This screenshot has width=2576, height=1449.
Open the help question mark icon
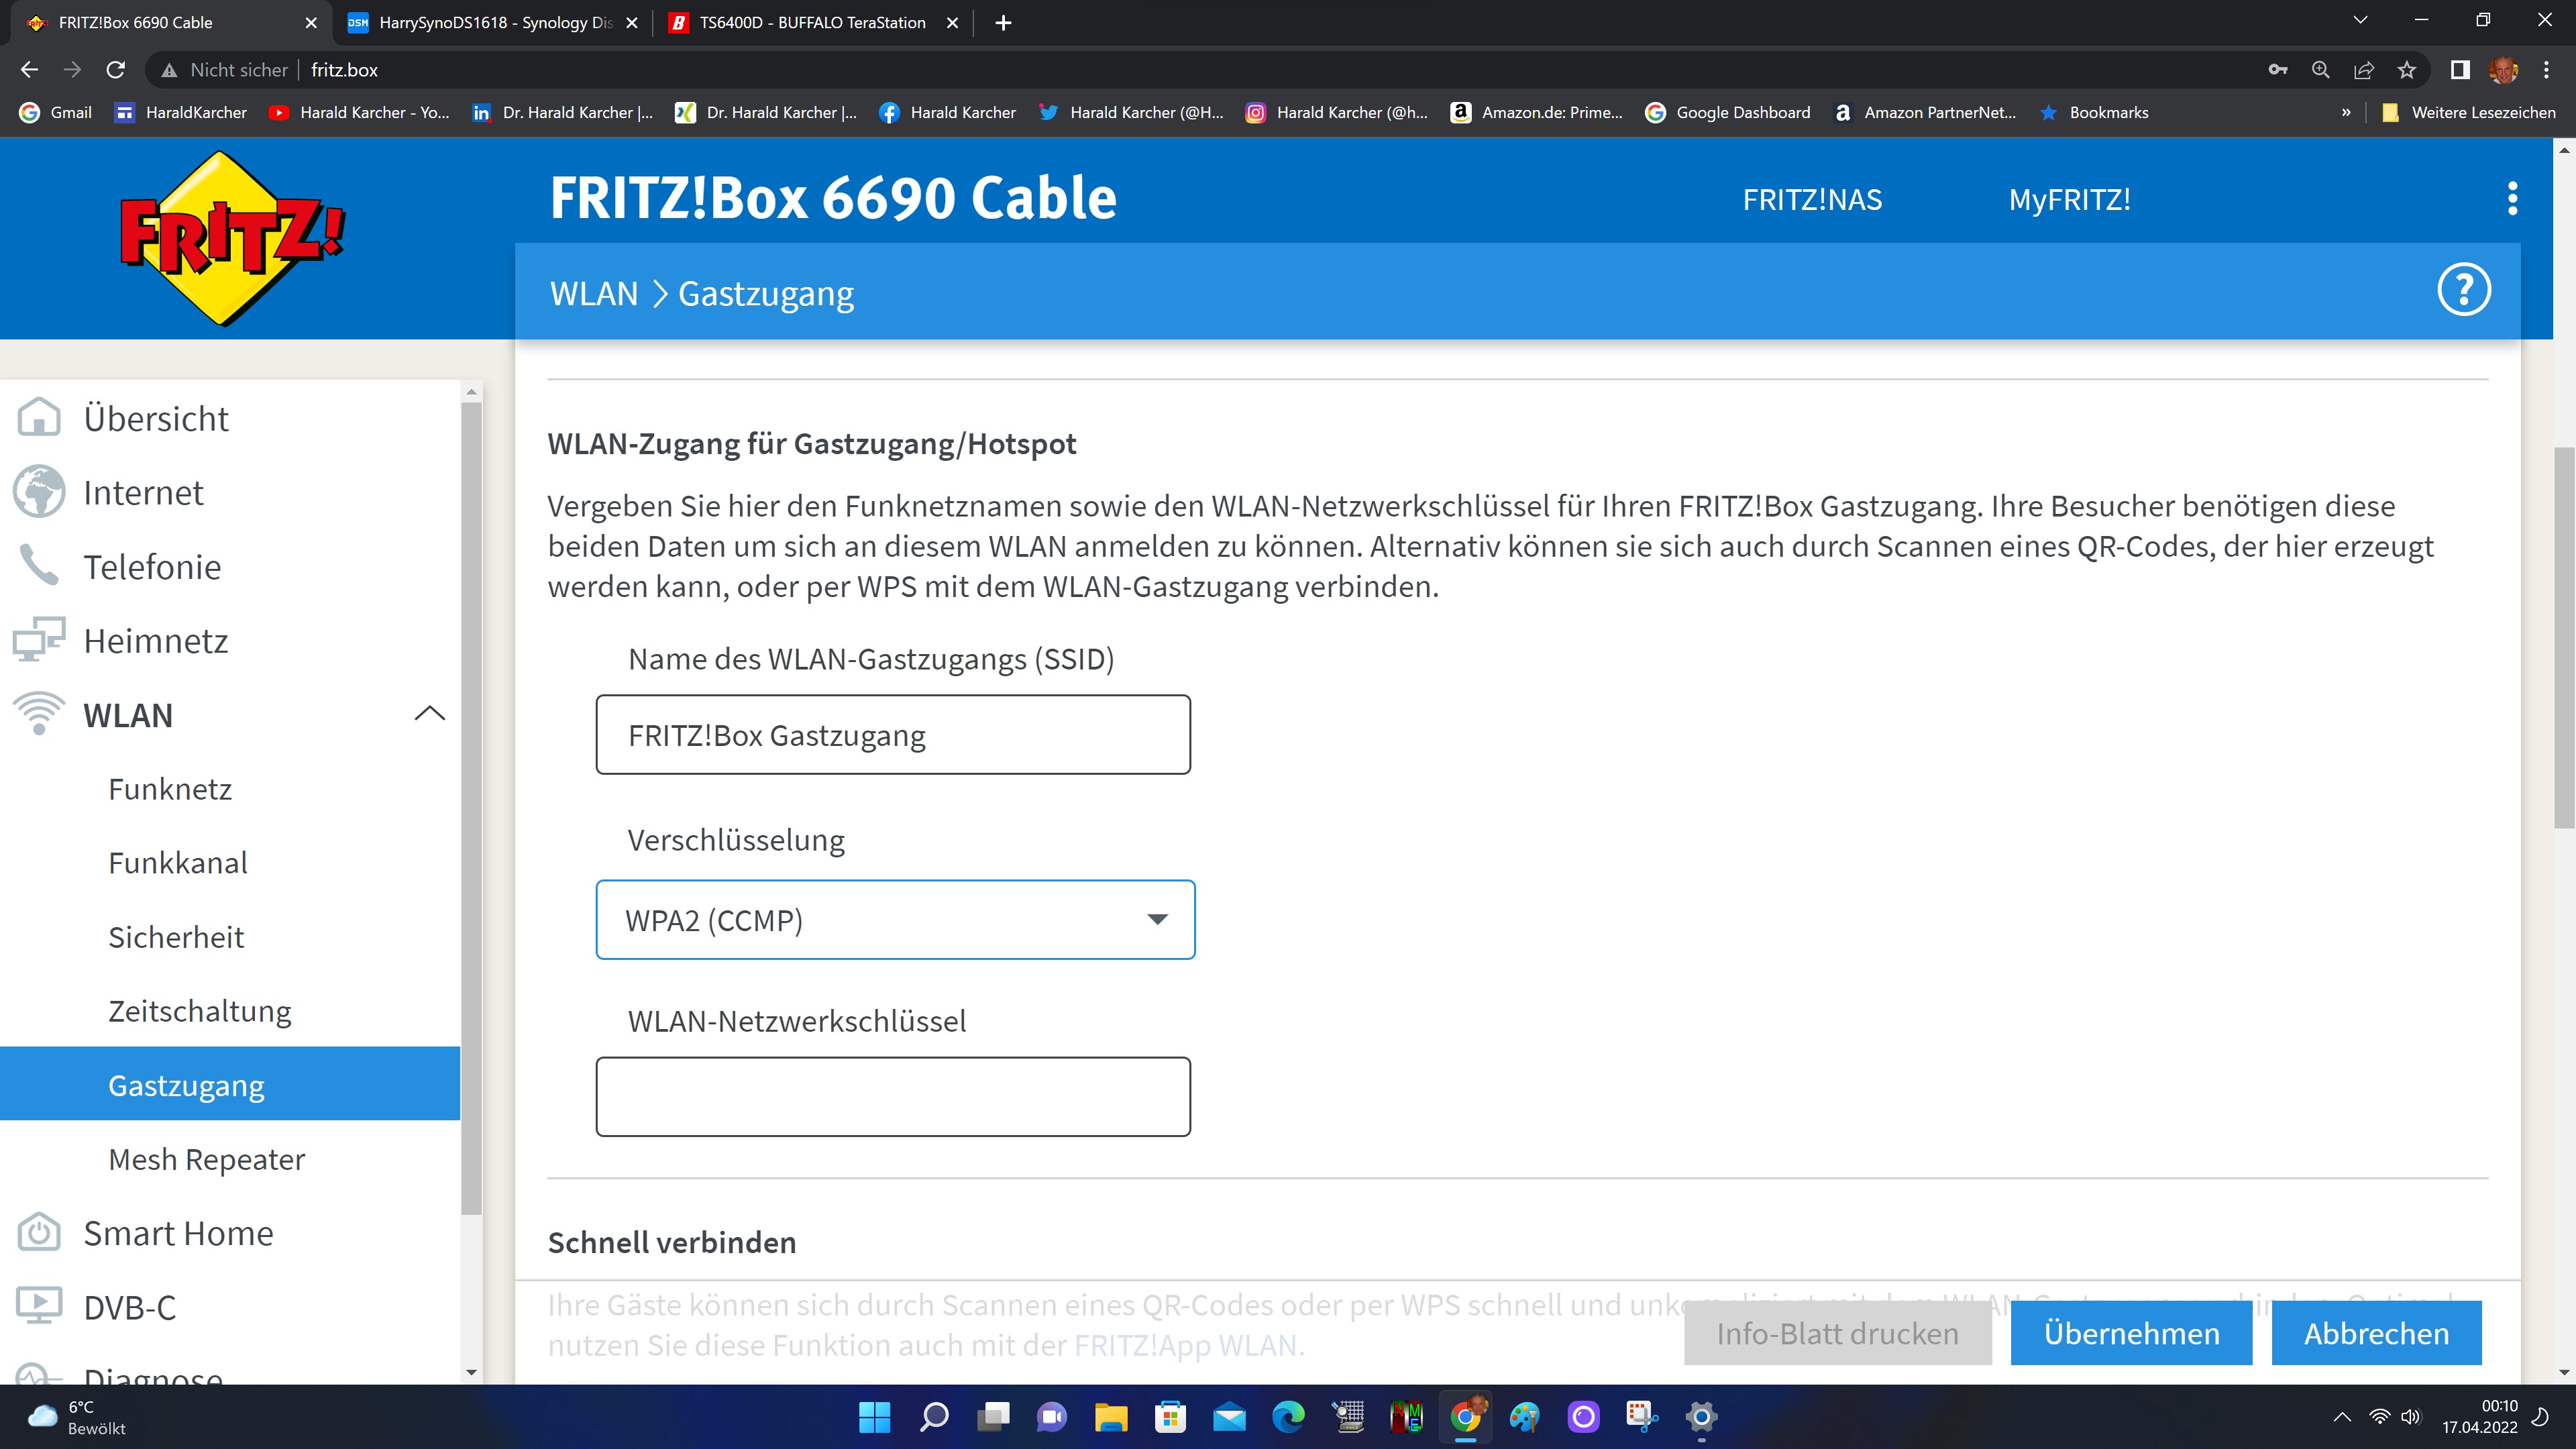[x=2463, y=291]
